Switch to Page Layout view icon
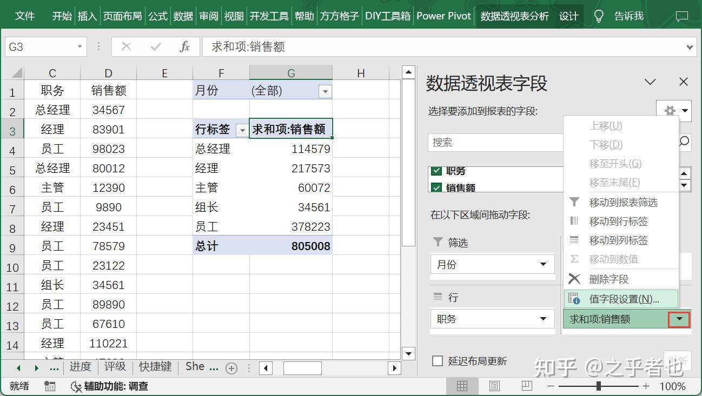 494,386
